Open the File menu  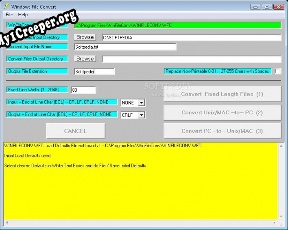tap(9, 15)
